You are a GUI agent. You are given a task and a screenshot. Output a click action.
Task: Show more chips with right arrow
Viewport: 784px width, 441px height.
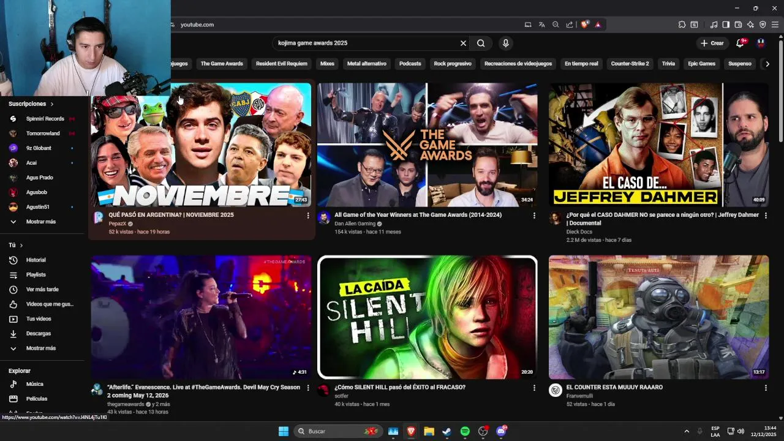767,64
